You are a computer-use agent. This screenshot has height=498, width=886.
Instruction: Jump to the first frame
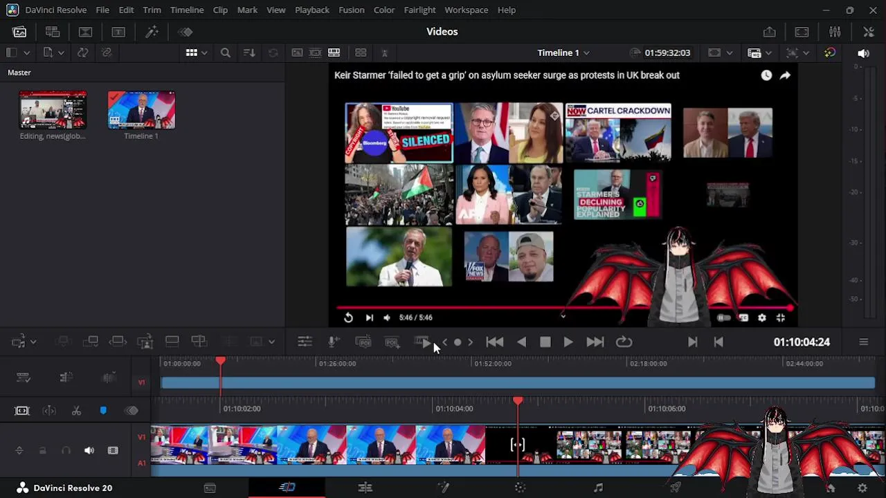tap(494, 342)
